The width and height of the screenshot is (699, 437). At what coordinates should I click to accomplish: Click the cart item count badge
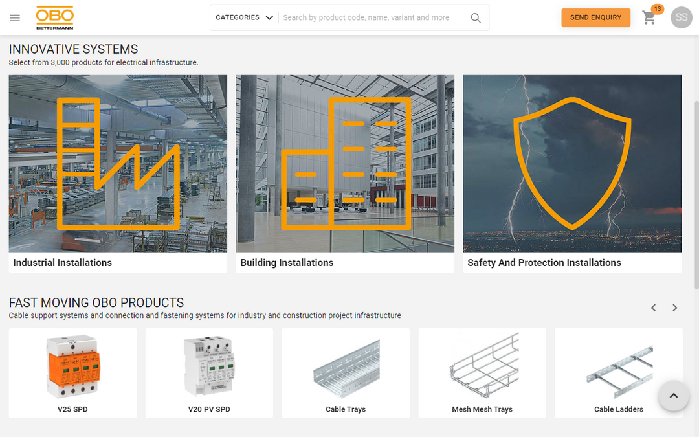[x=656, y=9]
